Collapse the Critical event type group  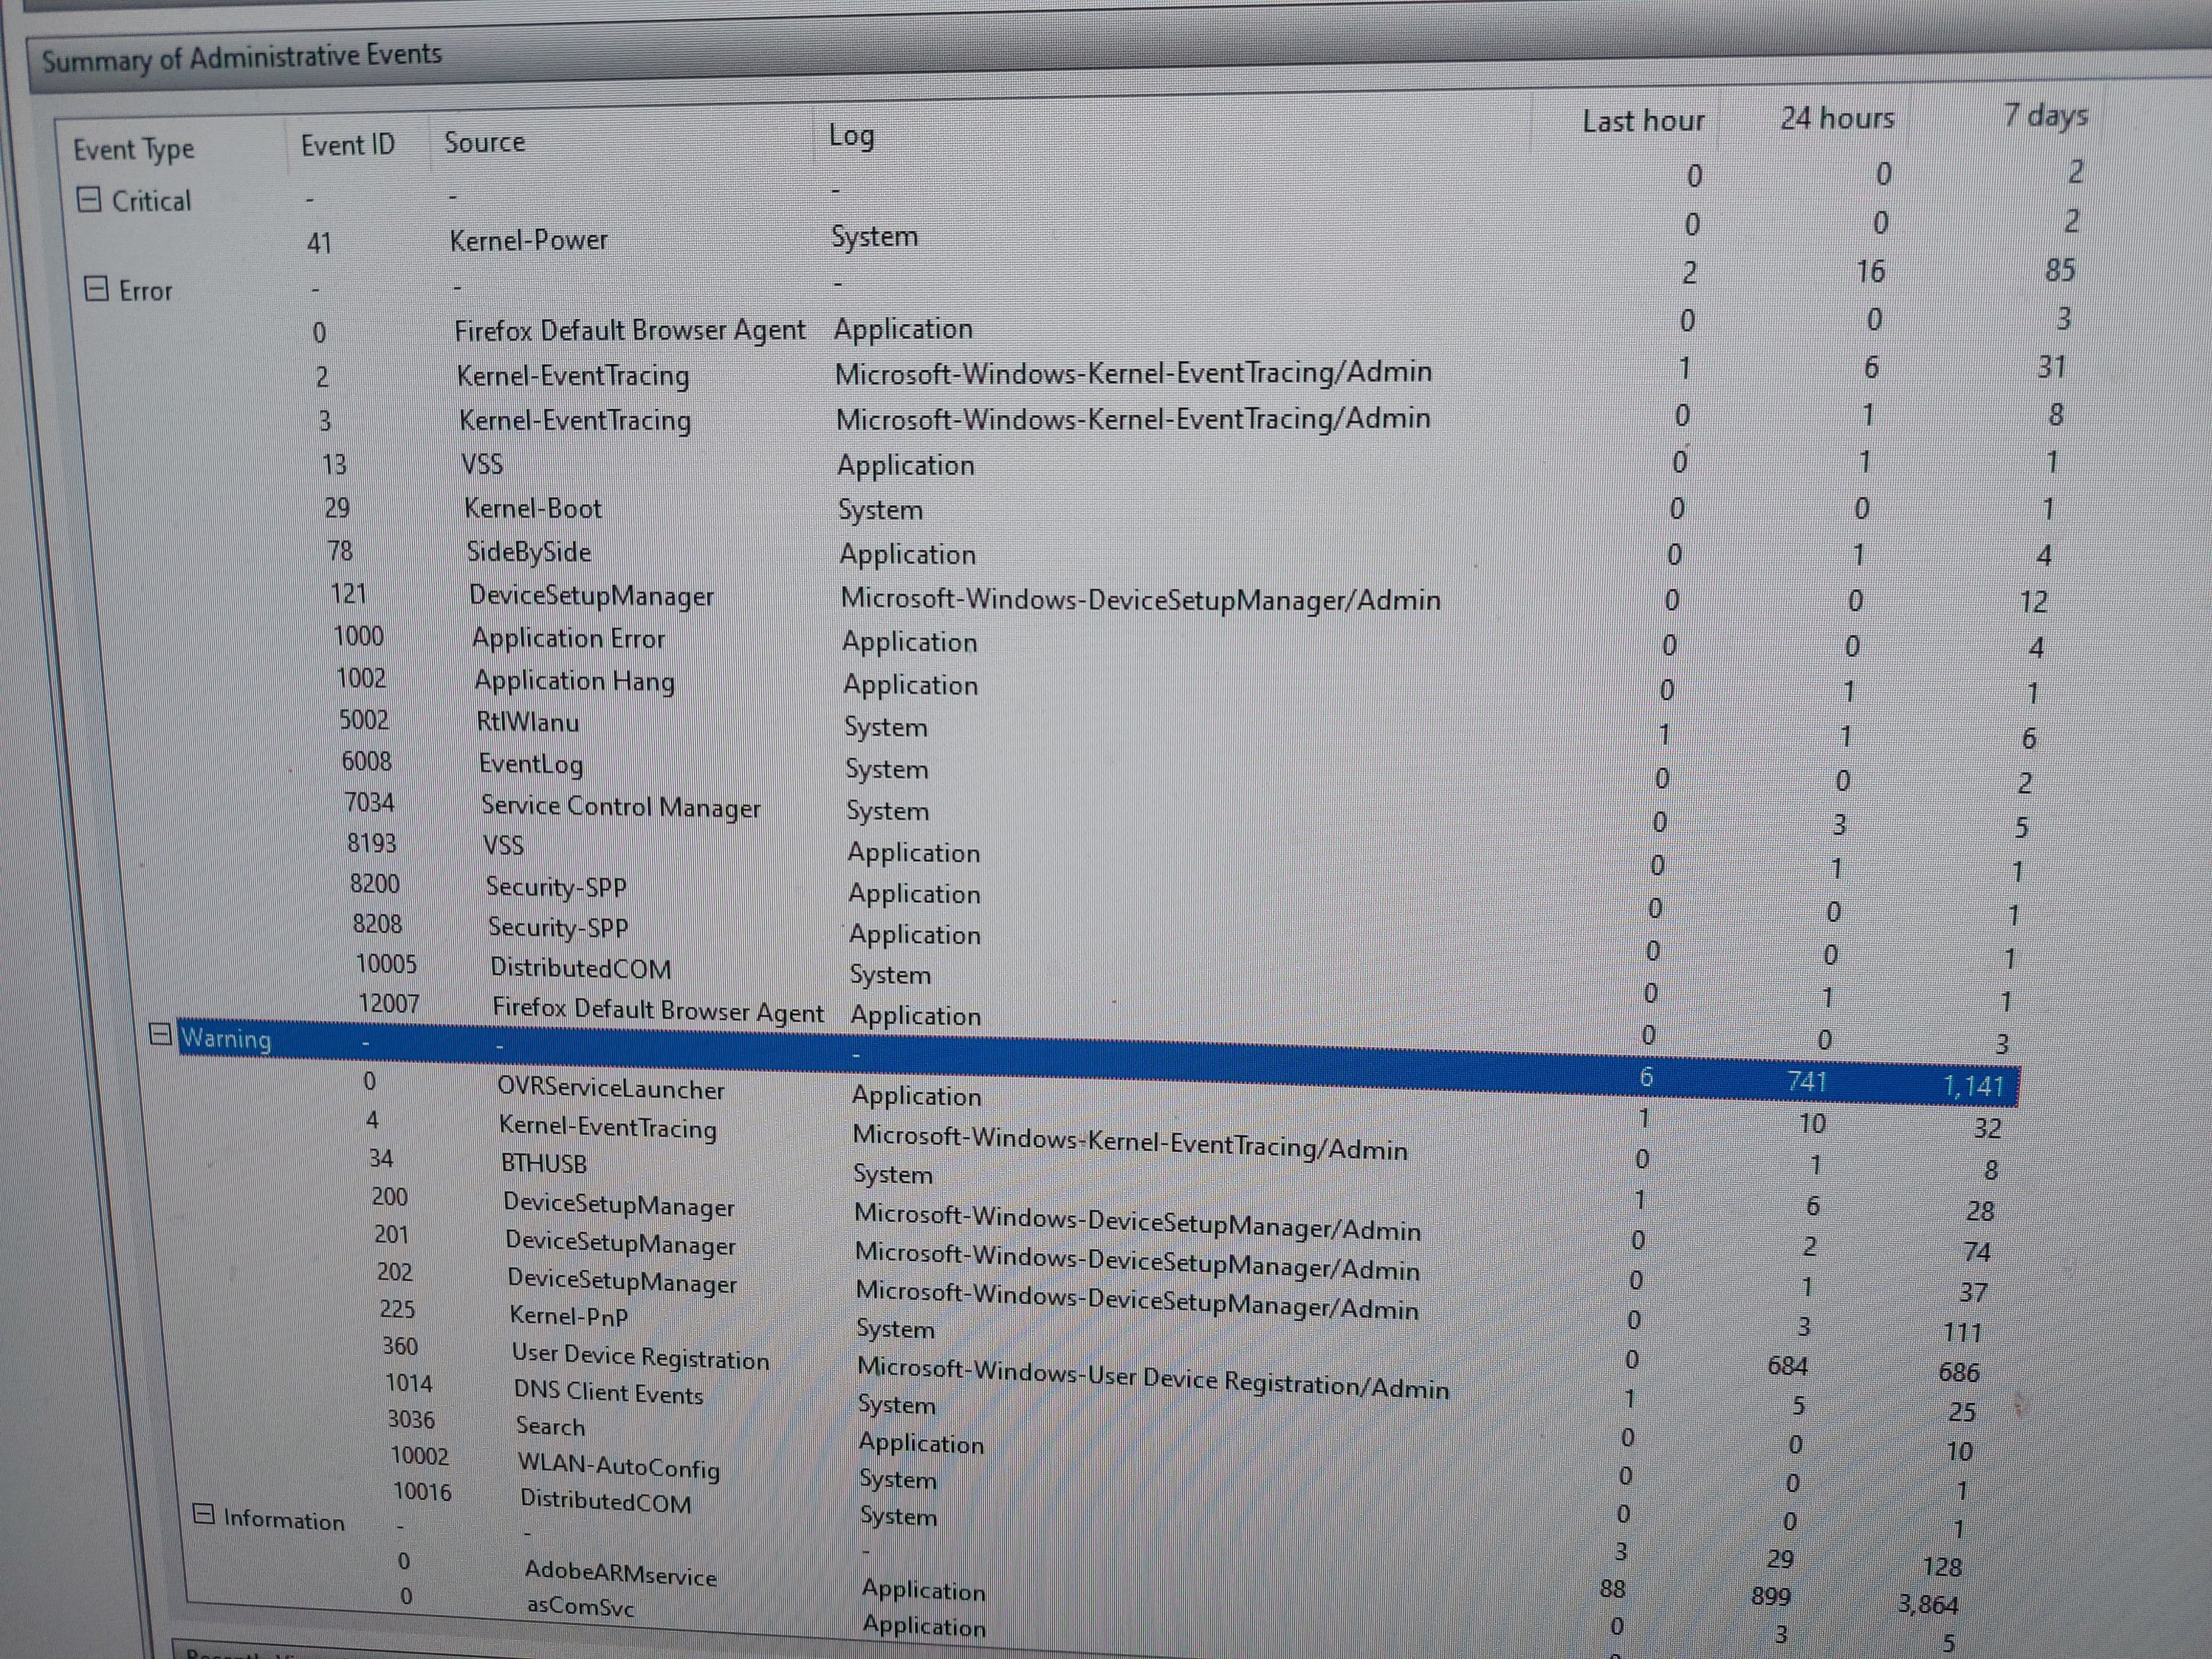pos(89,200)
